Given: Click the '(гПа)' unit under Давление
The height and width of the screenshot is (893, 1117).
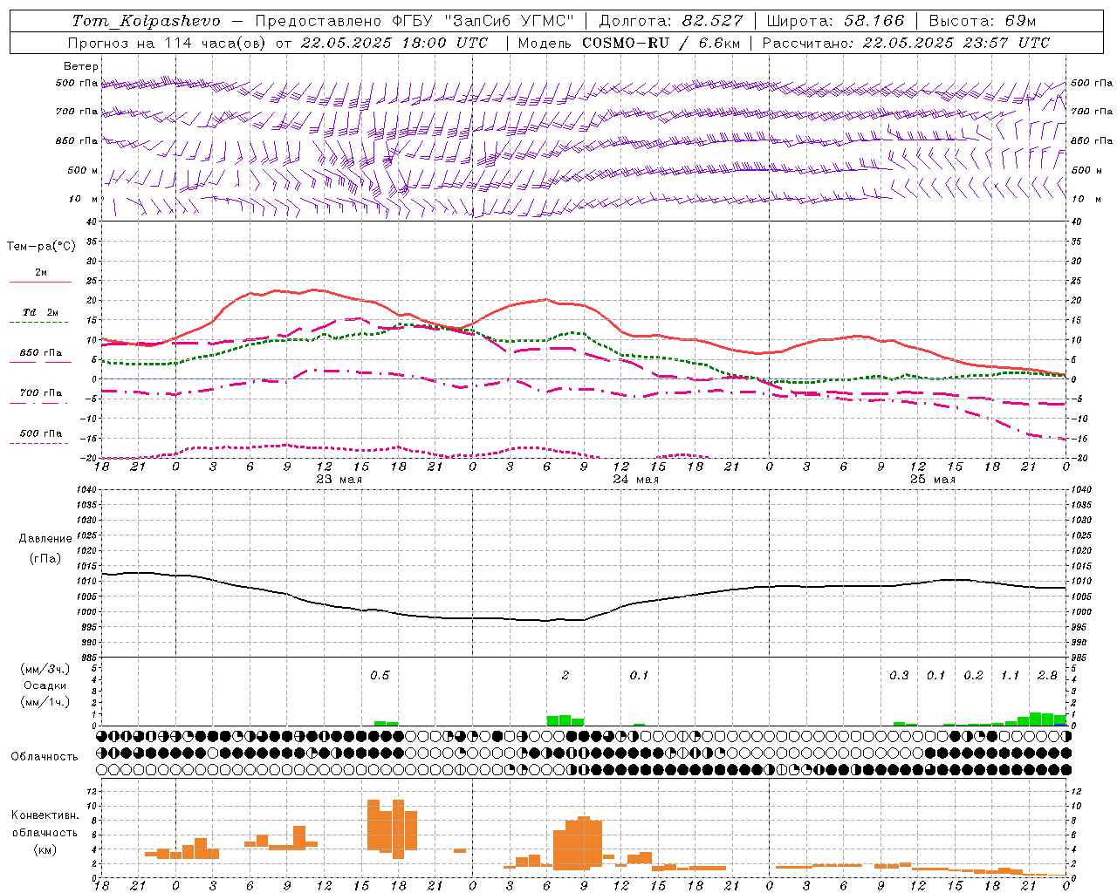Looking at the screenshot, I should click(x=45, y=559).
